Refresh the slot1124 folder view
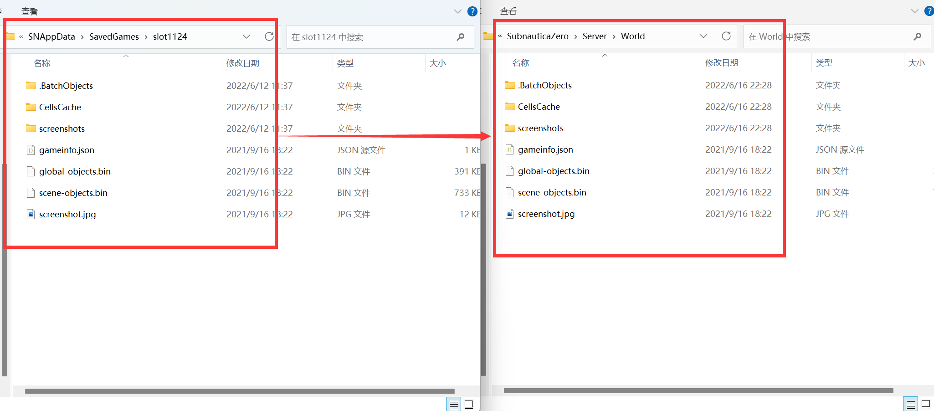Viewport: 934px width, 411px height. pos(269,36)
